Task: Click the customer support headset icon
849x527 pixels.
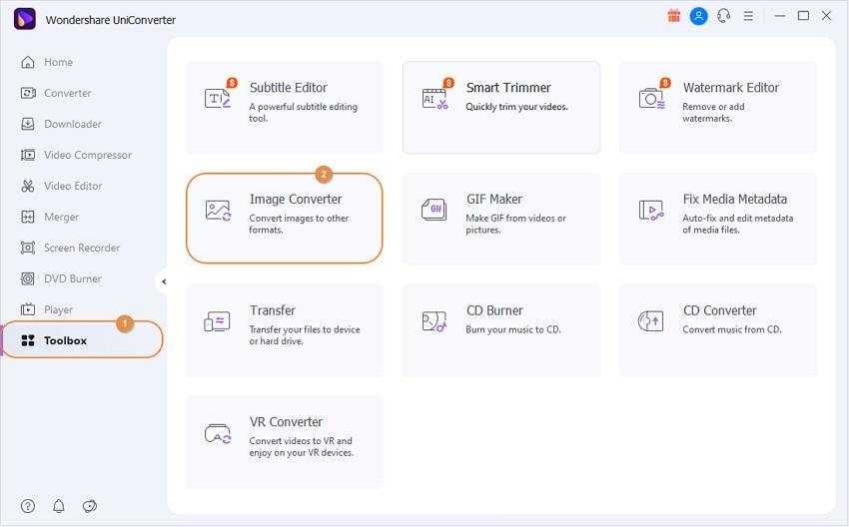Action: pyautogui.click(x=724, y=16)
